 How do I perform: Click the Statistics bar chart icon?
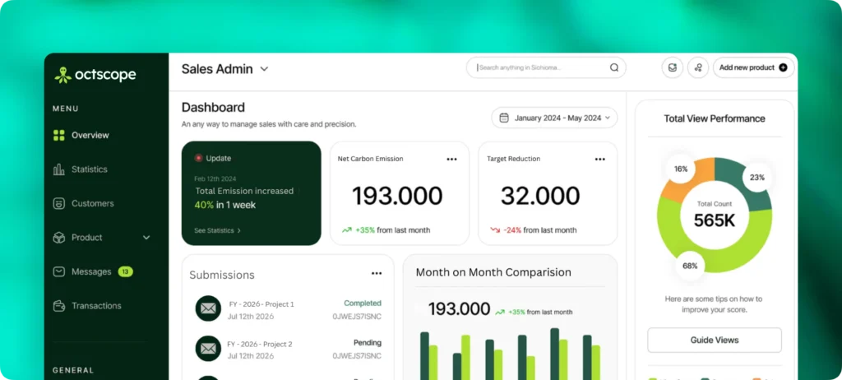(x=59, y=169)
